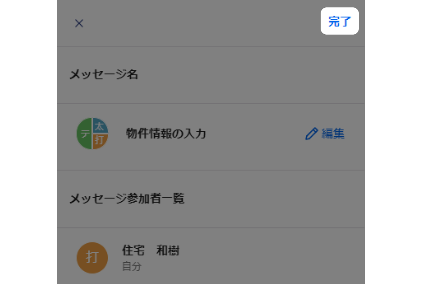This screenshot has width=423, height=284.
Task: Close the message details panel with X
Action: 79,23
